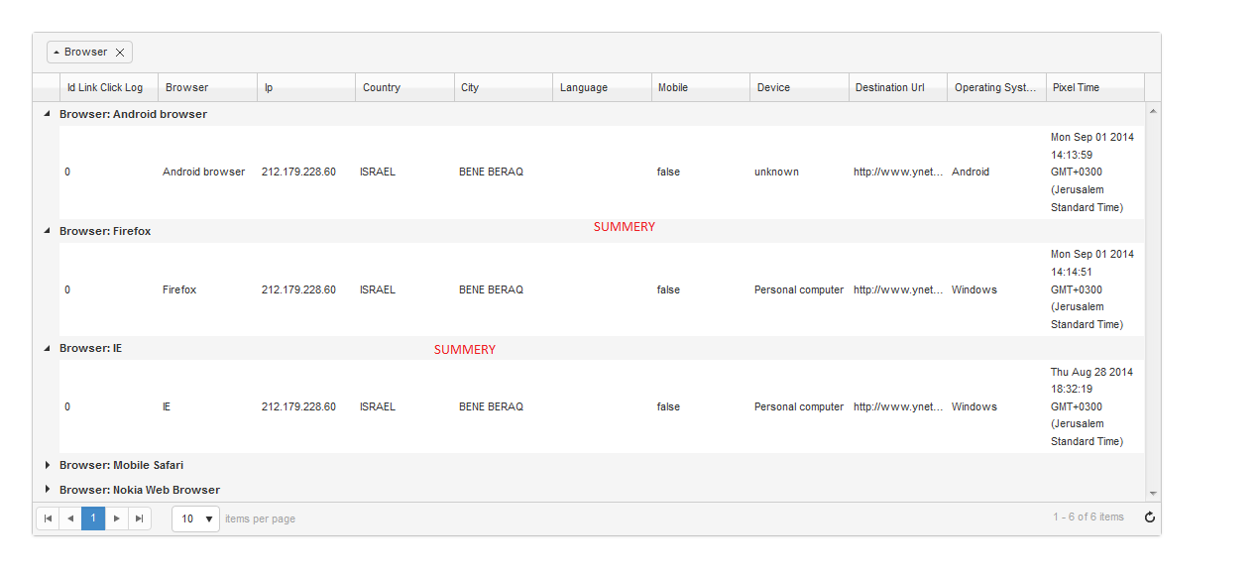Go to next page arrow
1260x575 pixels.
[117, 518]
